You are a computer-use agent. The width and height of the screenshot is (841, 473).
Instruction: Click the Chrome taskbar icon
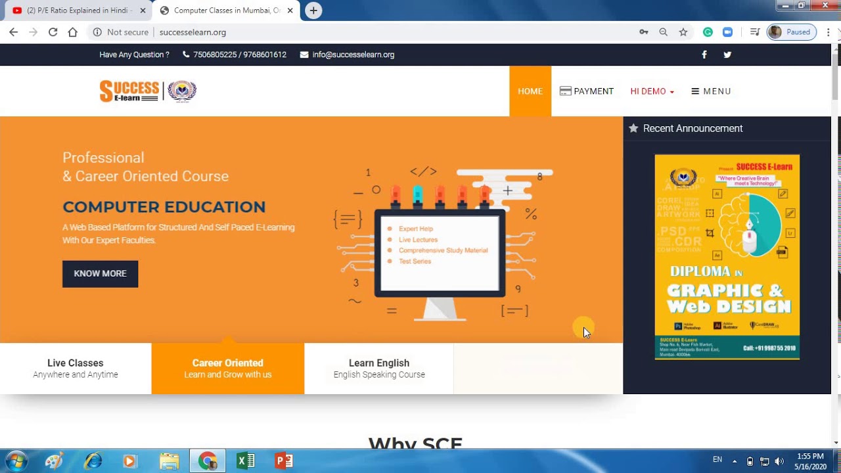click(208, 461)
